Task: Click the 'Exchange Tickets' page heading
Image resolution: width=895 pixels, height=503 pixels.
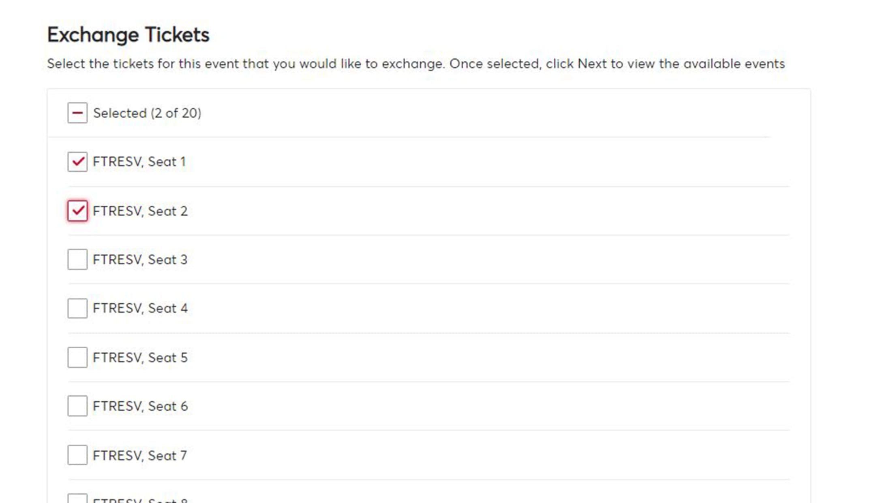Action: pos(128,34)
